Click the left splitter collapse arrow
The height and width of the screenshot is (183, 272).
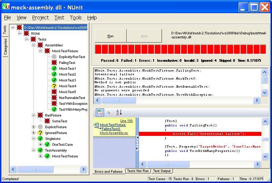[x=137, y=138]
